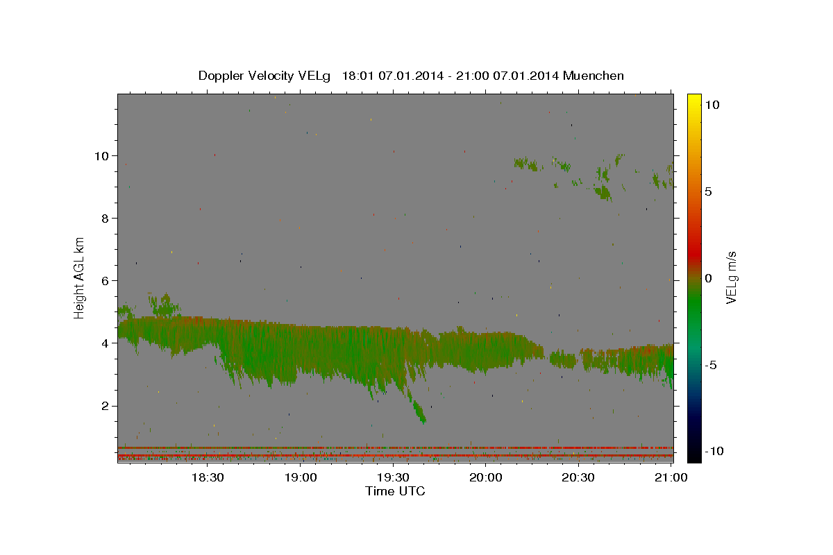This screenshot has height=555, width=833.
Task: Click the height tick label 4
Action: coord(104,343)
